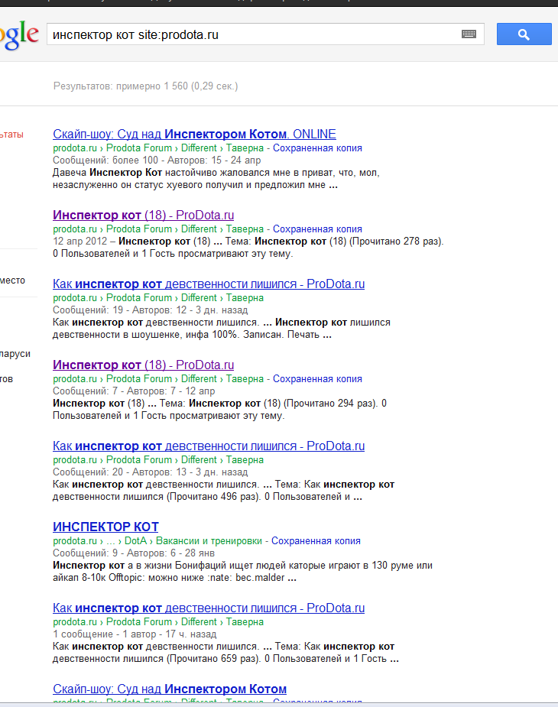Open cached copy of the first search result
The width and height of the screenshot is (558, 707).
(x=317, y=148)
